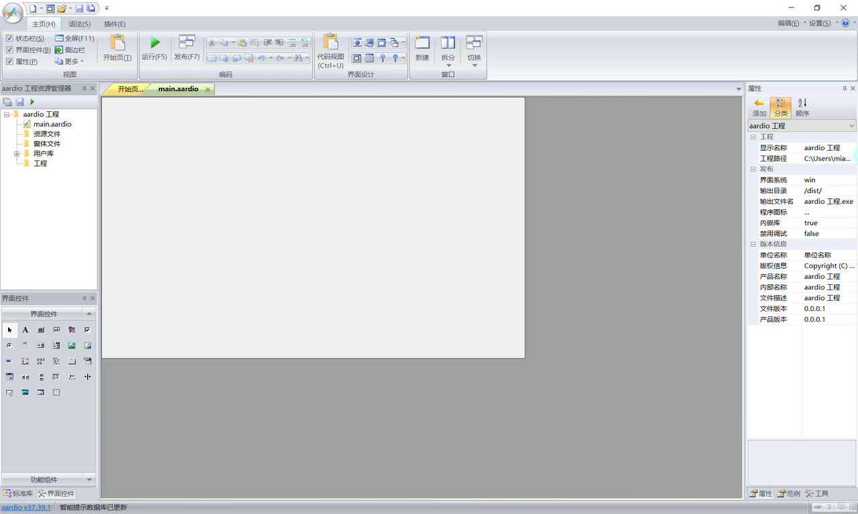Open 代码视图 code view from ribbon
Screen dimensions: 858x514
[x=330, y=43]
